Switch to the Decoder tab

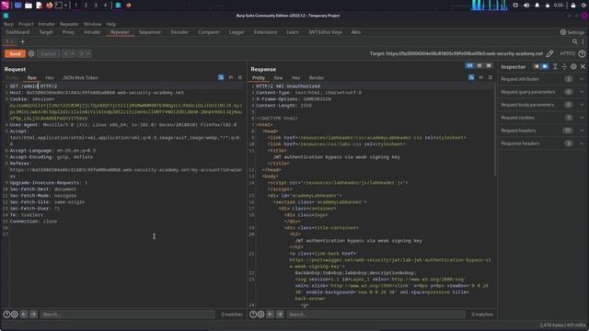(179, 32)
